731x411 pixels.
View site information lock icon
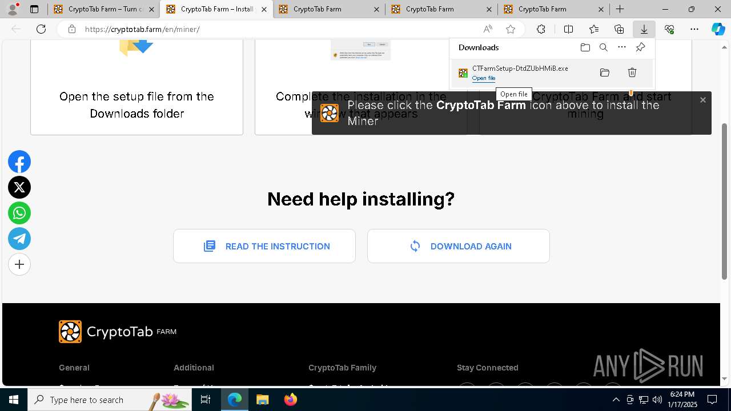[71, 29]
